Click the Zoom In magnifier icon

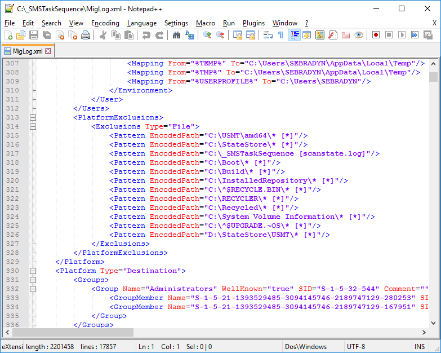pyautogui.click(x=207, y=35)
